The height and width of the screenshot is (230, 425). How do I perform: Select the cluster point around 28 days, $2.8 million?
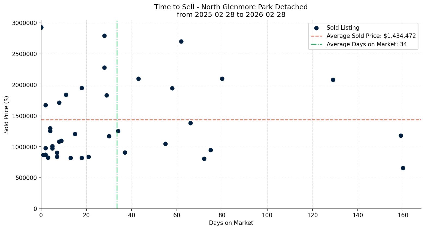[x=104, y=36]
